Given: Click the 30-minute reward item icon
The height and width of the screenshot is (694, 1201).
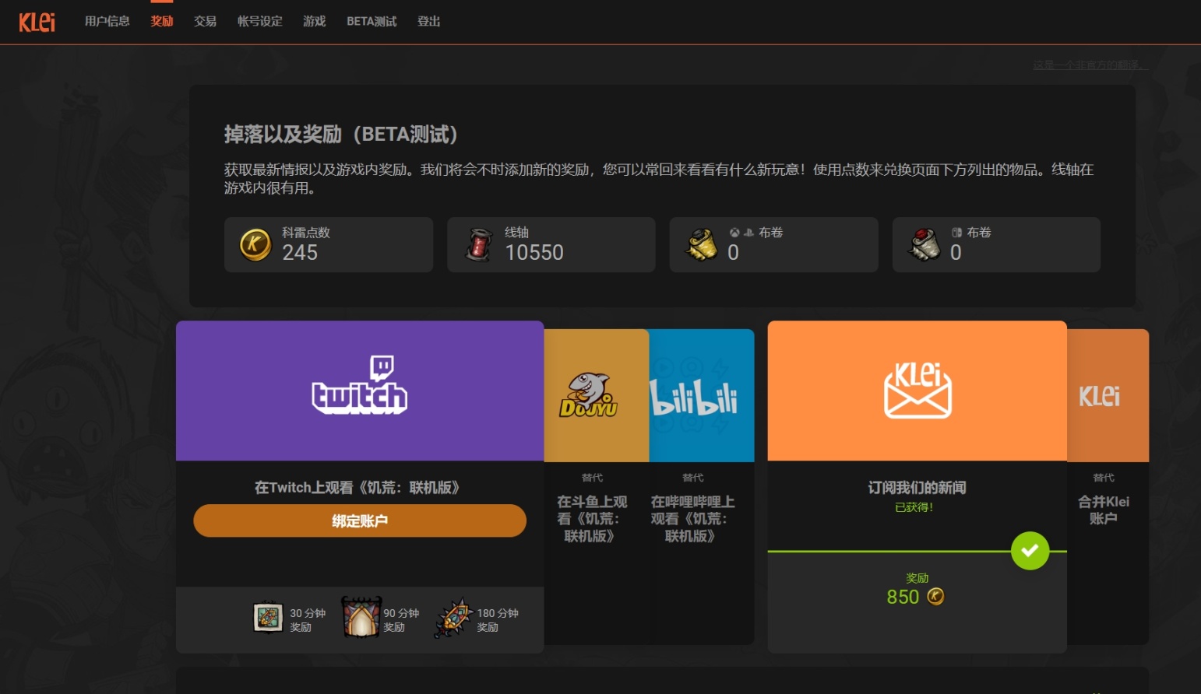Looking at the screenshot, I should tap(268, 618).
